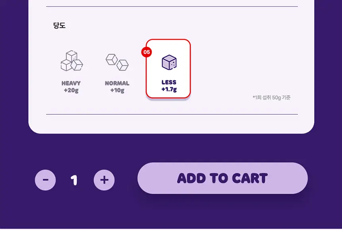Screen dimensions: 342x230
Task: Click the footnote *1회 섭취 50g 기준
Action: (x=272, y=97)
